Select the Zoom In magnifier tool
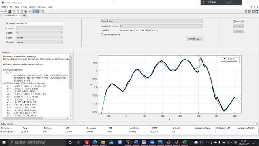Viewport: 259px width, 146px height. (x=14, y=11)
